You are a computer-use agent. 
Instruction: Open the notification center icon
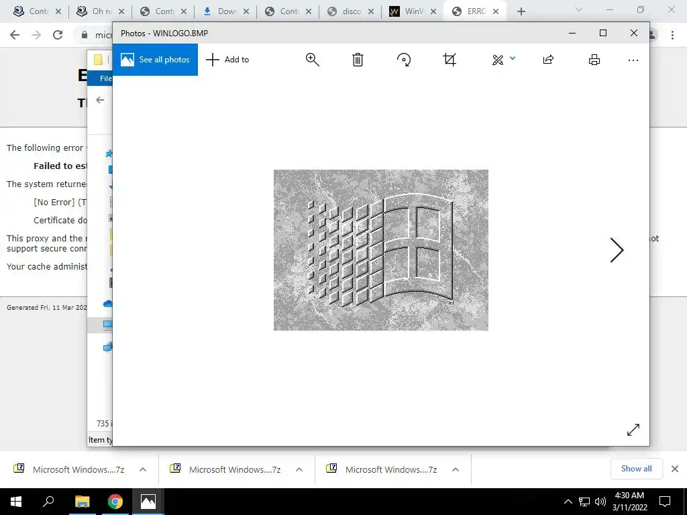pos(665,502)
